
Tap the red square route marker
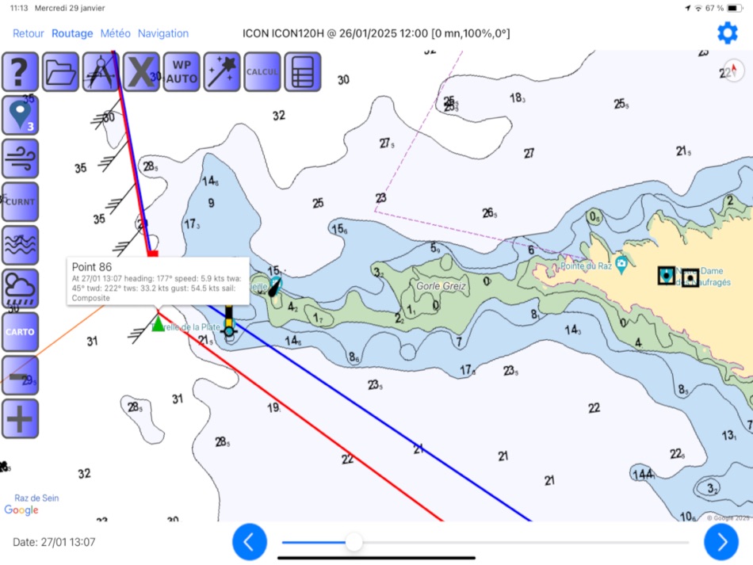[x=153, y=254]
